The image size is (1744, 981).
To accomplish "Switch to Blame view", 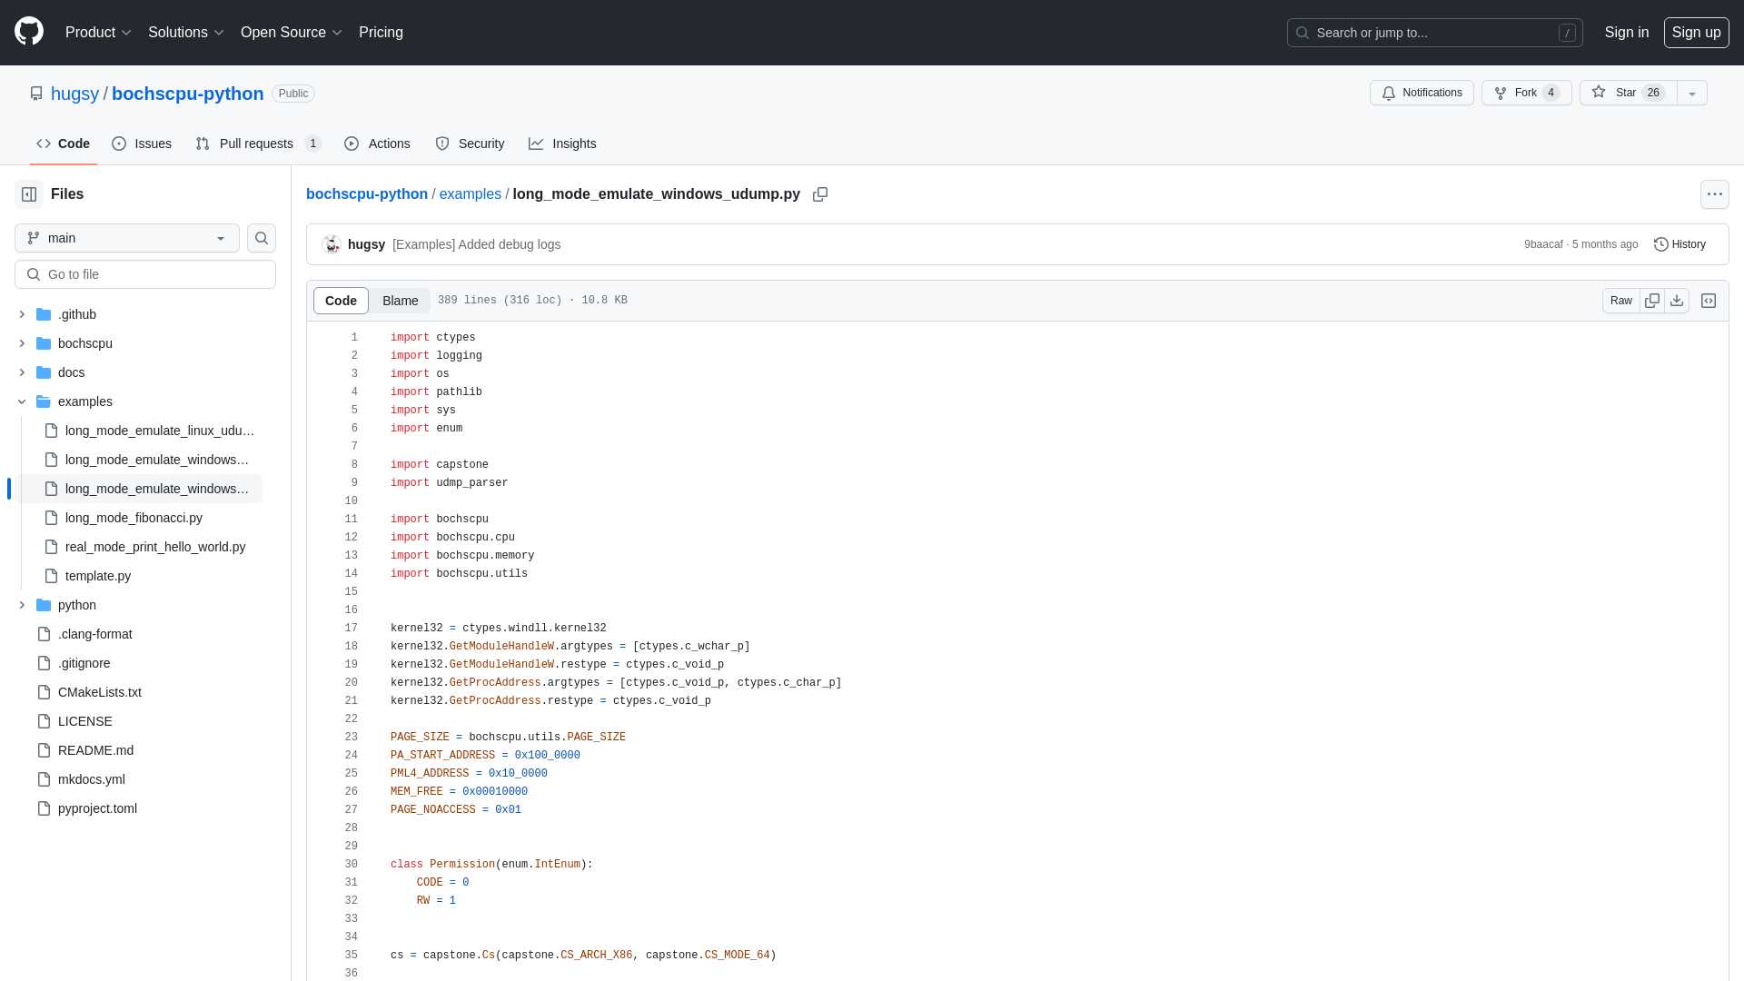I will [400, 301].
